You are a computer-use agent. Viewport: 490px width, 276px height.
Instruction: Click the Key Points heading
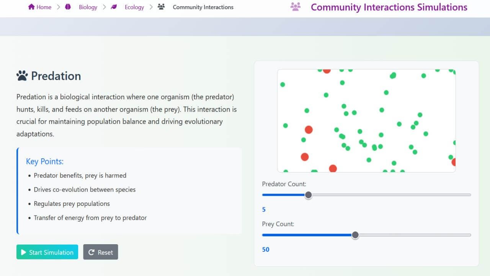point(45,161)
